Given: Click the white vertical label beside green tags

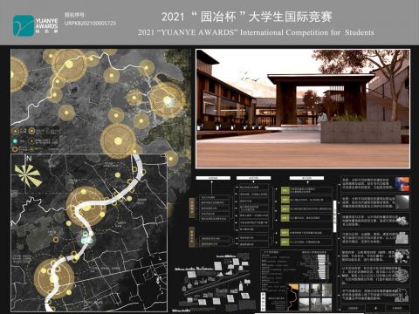Looking at the screenshot, I should pos(335,216).
